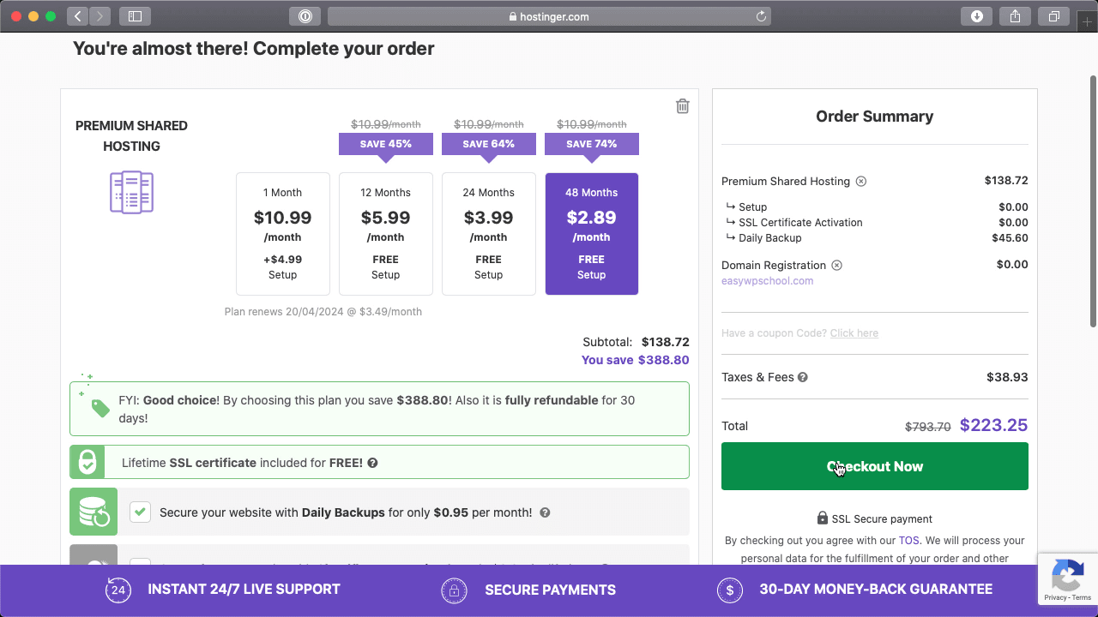The image size is (1098, 617).
Task: Click the Order Summary heading
Action: point(875,117)
